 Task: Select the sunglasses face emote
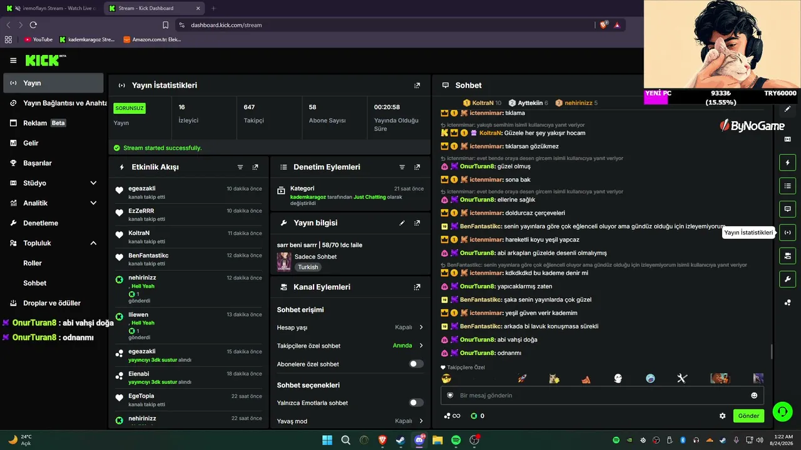(x=446, y=379)
